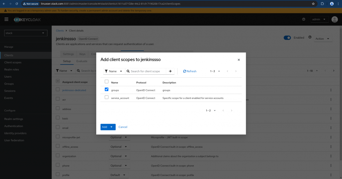Change profile Default assigned type dropdown
Screen dimensions: 342x179
point(118,175)
